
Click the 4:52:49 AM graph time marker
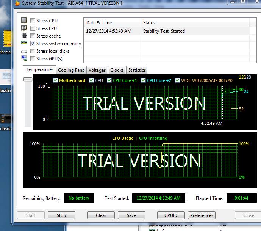coord(211,123)
